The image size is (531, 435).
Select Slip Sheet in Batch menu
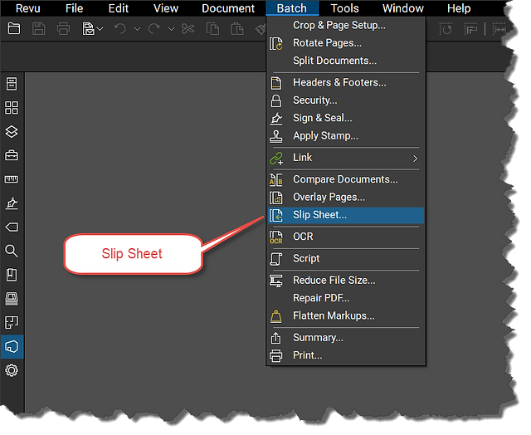(x=345, y=215)
